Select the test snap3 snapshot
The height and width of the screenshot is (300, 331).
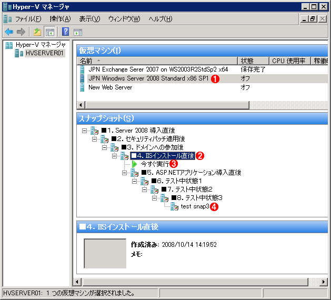coord(195,206)
